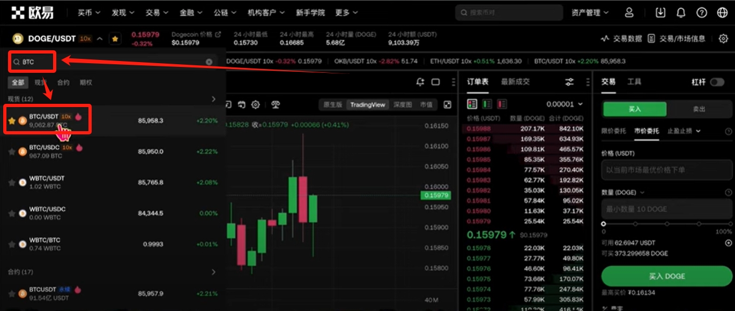Viewport: 735px width, 311px height.
Task: Show only sell orders view
Action: (x=502, y=104)
